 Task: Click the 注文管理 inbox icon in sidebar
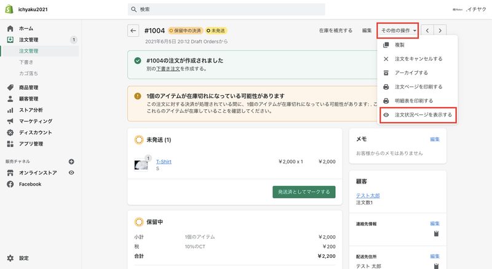10,39
